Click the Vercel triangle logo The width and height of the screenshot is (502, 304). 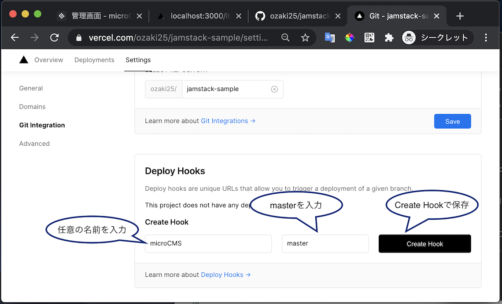pos(24,60)
